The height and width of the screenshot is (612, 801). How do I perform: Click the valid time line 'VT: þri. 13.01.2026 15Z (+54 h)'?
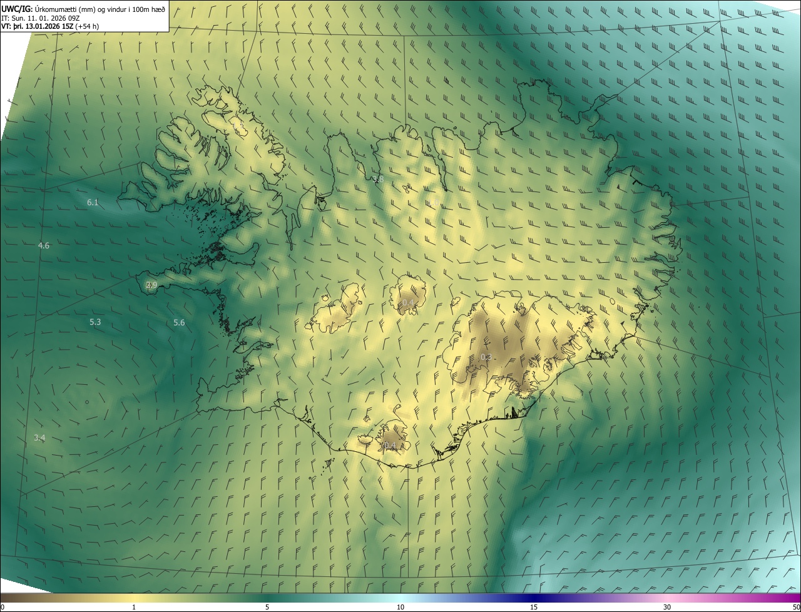(50, 26)
